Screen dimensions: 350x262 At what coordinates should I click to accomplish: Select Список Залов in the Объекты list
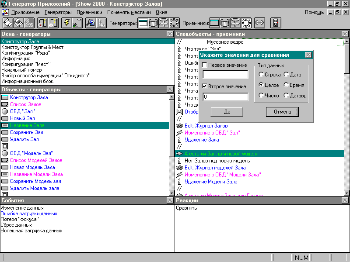point(26,104)
